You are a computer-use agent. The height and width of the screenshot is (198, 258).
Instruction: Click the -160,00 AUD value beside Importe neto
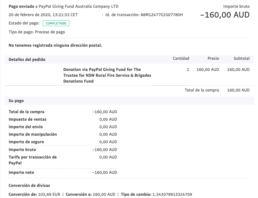pyautogui.click(x=105, y=172)
